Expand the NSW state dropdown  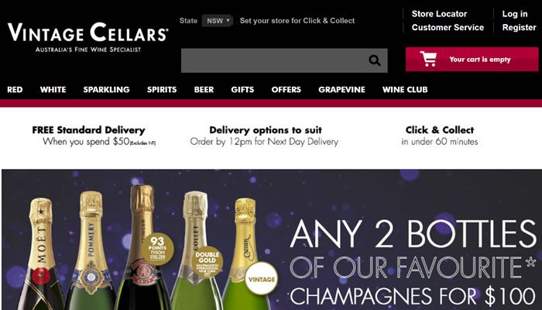click(218, 21)
